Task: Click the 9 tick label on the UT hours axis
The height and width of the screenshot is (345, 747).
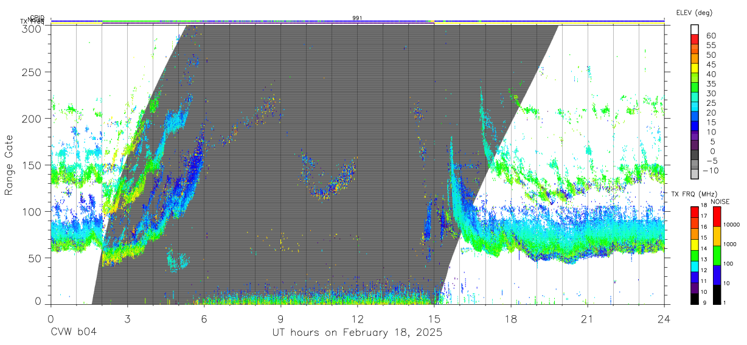Action: coord(280,318)
